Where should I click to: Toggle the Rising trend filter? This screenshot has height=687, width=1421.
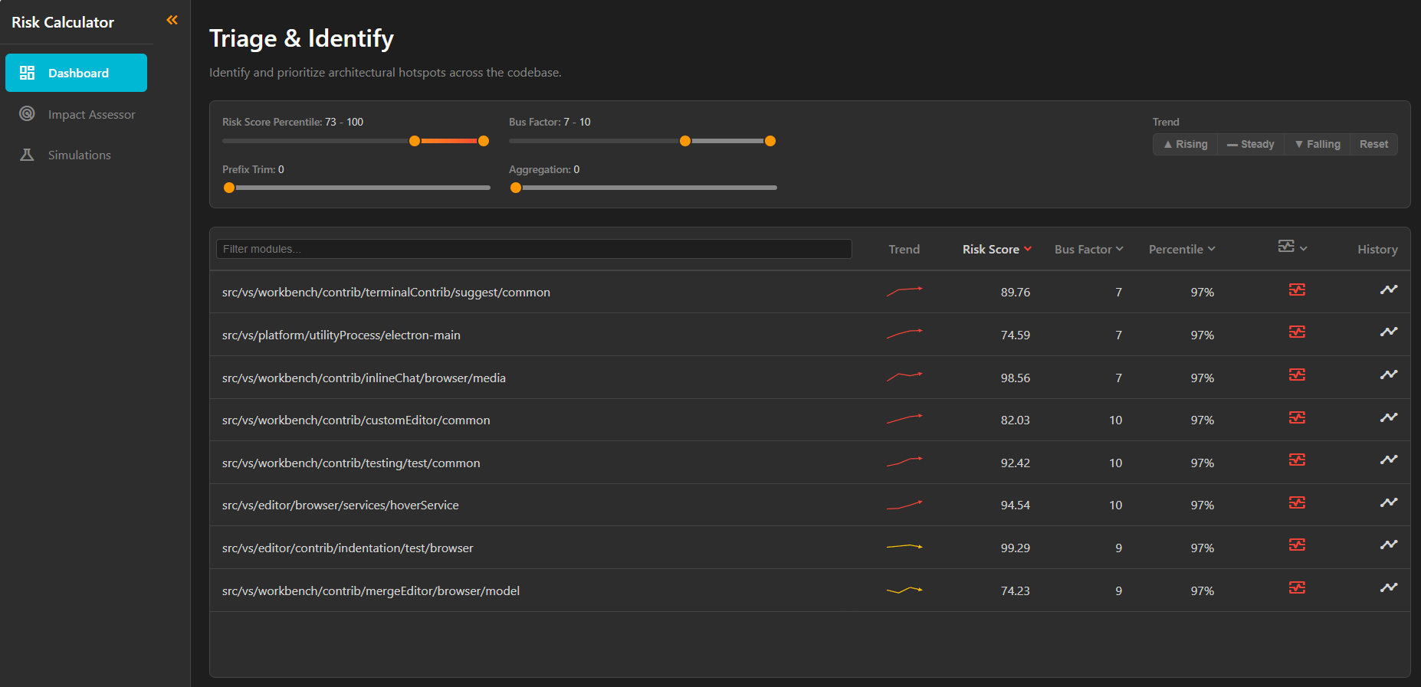click(x=1185, y=144)
